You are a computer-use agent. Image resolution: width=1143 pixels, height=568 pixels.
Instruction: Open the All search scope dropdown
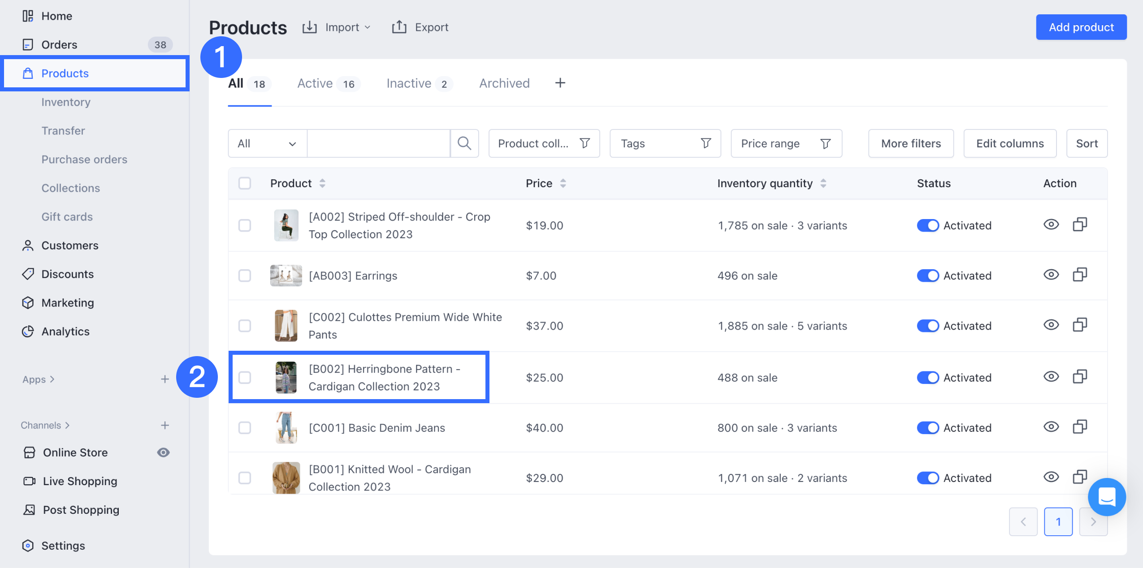pos(267,143)
